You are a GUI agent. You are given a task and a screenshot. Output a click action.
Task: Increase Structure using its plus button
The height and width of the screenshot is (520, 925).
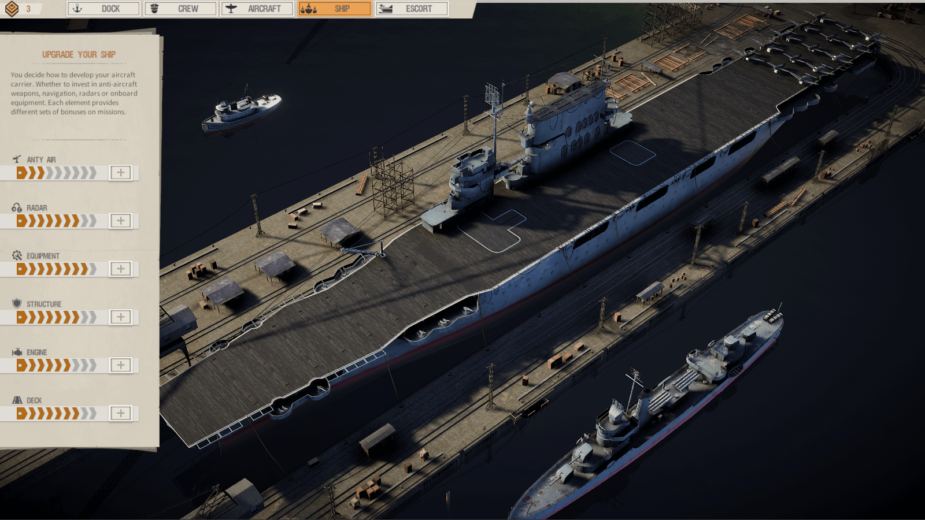pyautogui.click(x=121, y=317)
